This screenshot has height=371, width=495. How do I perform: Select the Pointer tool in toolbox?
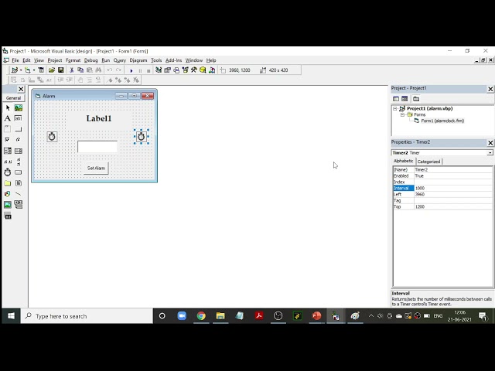[8, 108]
